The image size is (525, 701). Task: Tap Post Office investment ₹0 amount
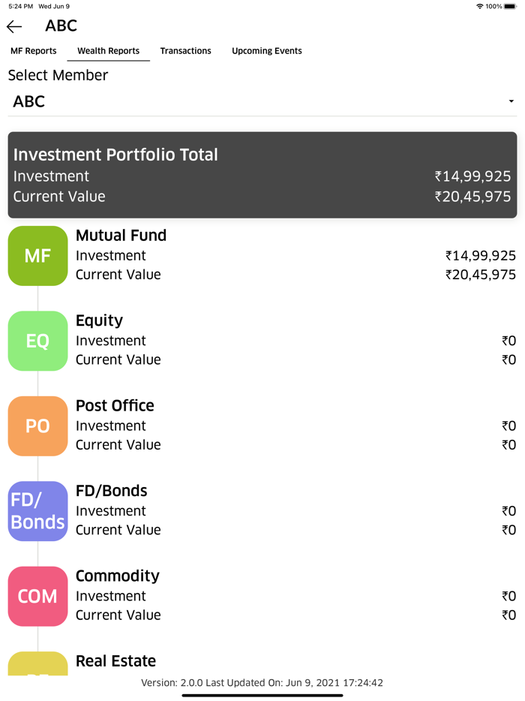pyautogui.click(x=509, y=426)
